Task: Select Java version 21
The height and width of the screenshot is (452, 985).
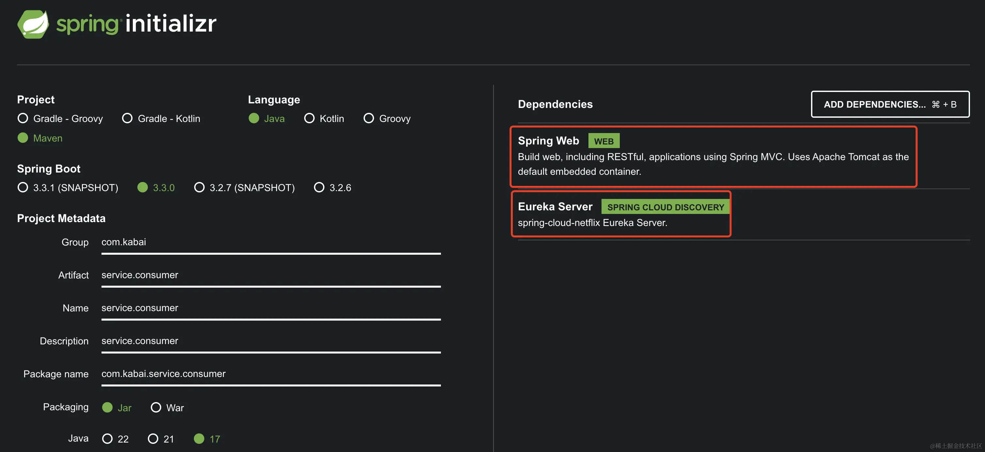Action: click(x=153, y=439)
